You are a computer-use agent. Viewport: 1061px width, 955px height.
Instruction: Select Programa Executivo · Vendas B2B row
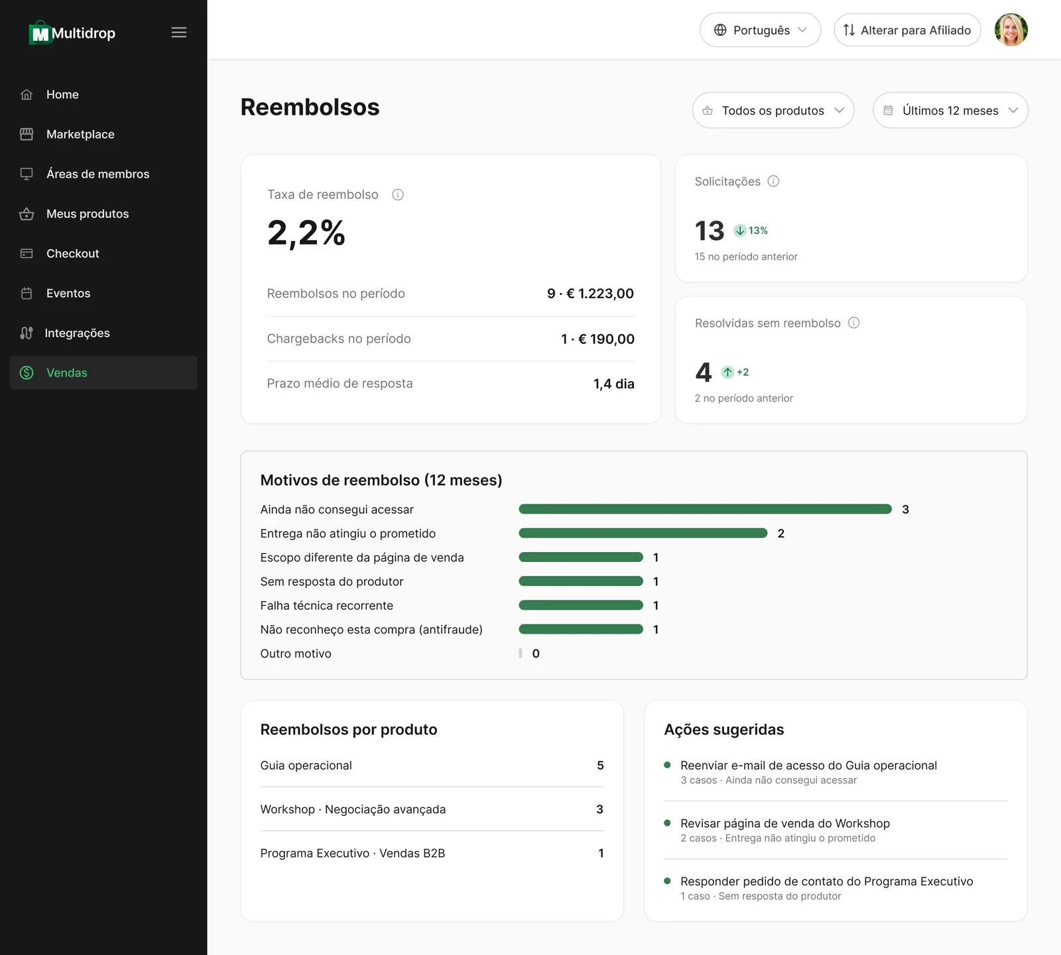click(x=432, y=853)
